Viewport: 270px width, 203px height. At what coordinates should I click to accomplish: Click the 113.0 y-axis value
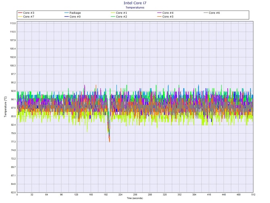pos(13,23)
